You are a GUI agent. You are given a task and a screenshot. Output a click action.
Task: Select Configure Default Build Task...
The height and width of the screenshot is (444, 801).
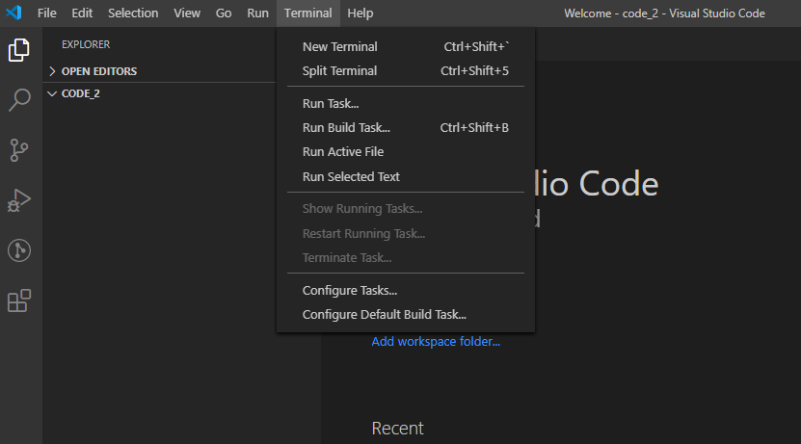406,314
